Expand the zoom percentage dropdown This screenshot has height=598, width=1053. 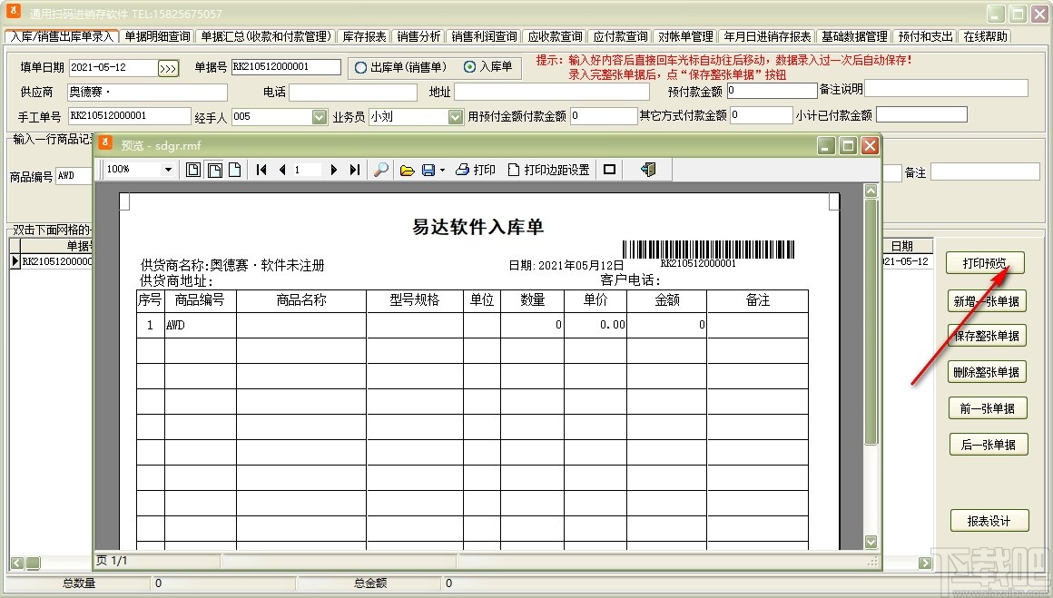click(x=171, y=170)
